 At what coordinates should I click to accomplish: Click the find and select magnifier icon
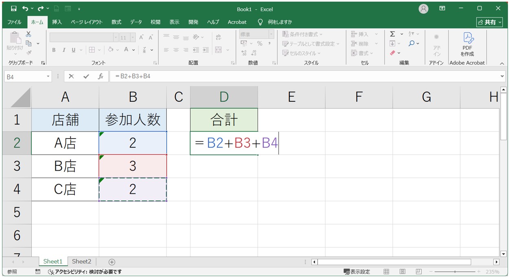411,44
